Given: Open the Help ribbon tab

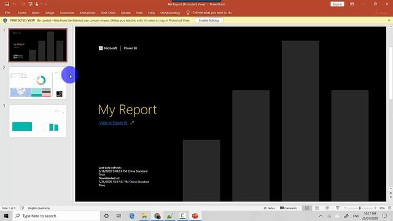Looking at the screenshot, I should pos(151,12).
